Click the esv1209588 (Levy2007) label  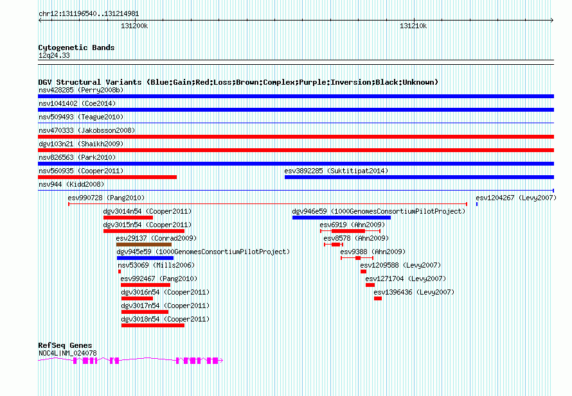(x=400, y=265)
